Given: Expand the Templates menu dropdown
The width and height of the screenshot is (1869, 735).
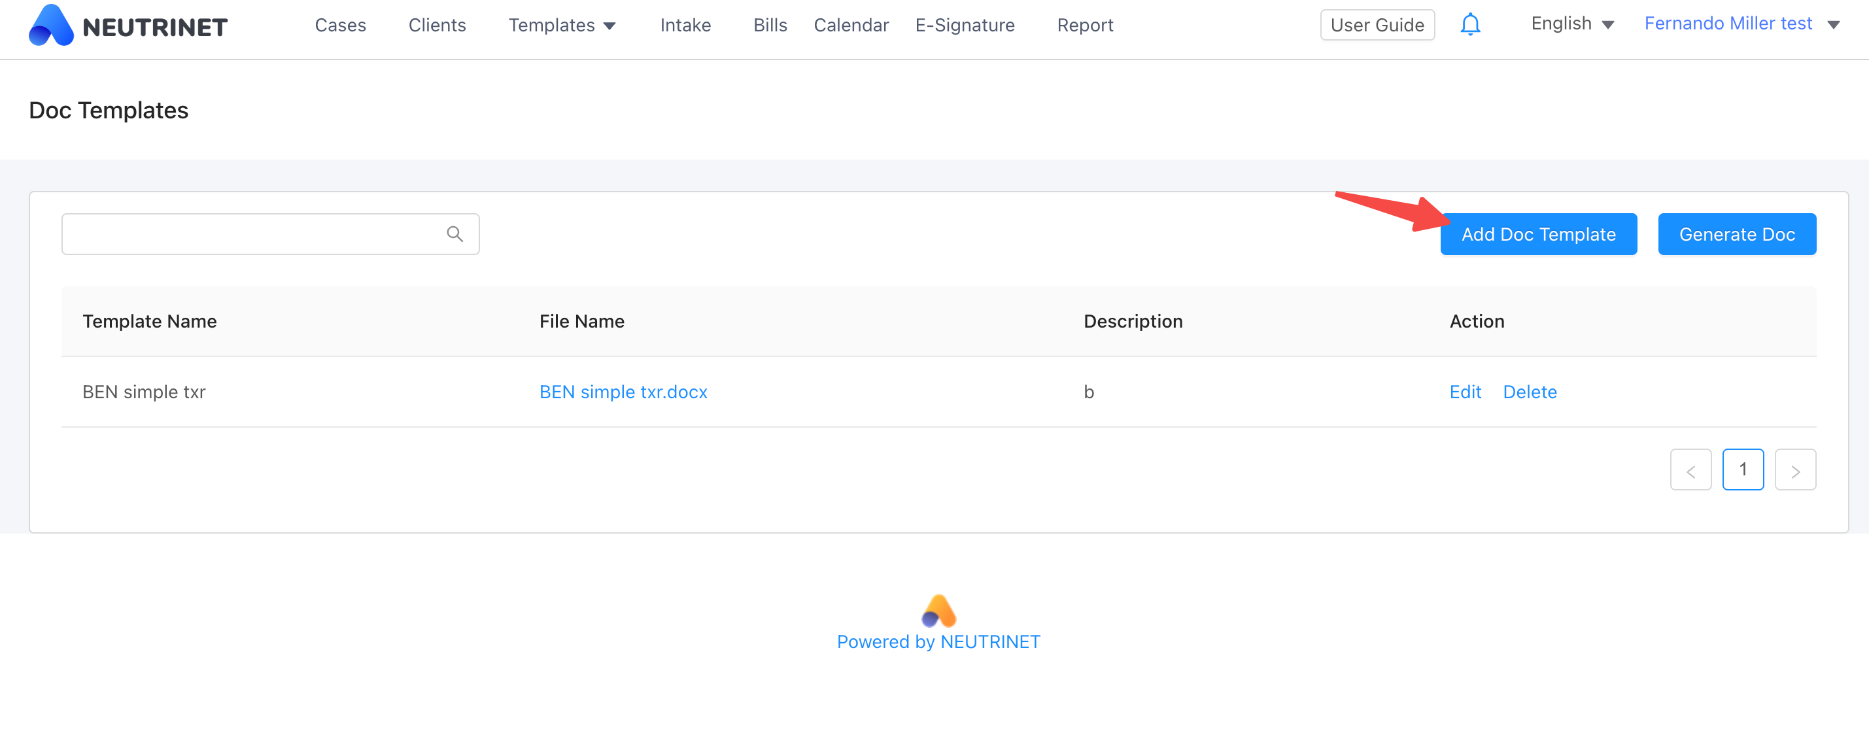Looking at the screenshot, I should coord(562,26).
